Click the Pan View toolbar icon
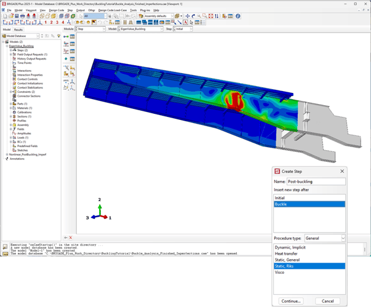The image size is (371, 307). click(188, 17)
